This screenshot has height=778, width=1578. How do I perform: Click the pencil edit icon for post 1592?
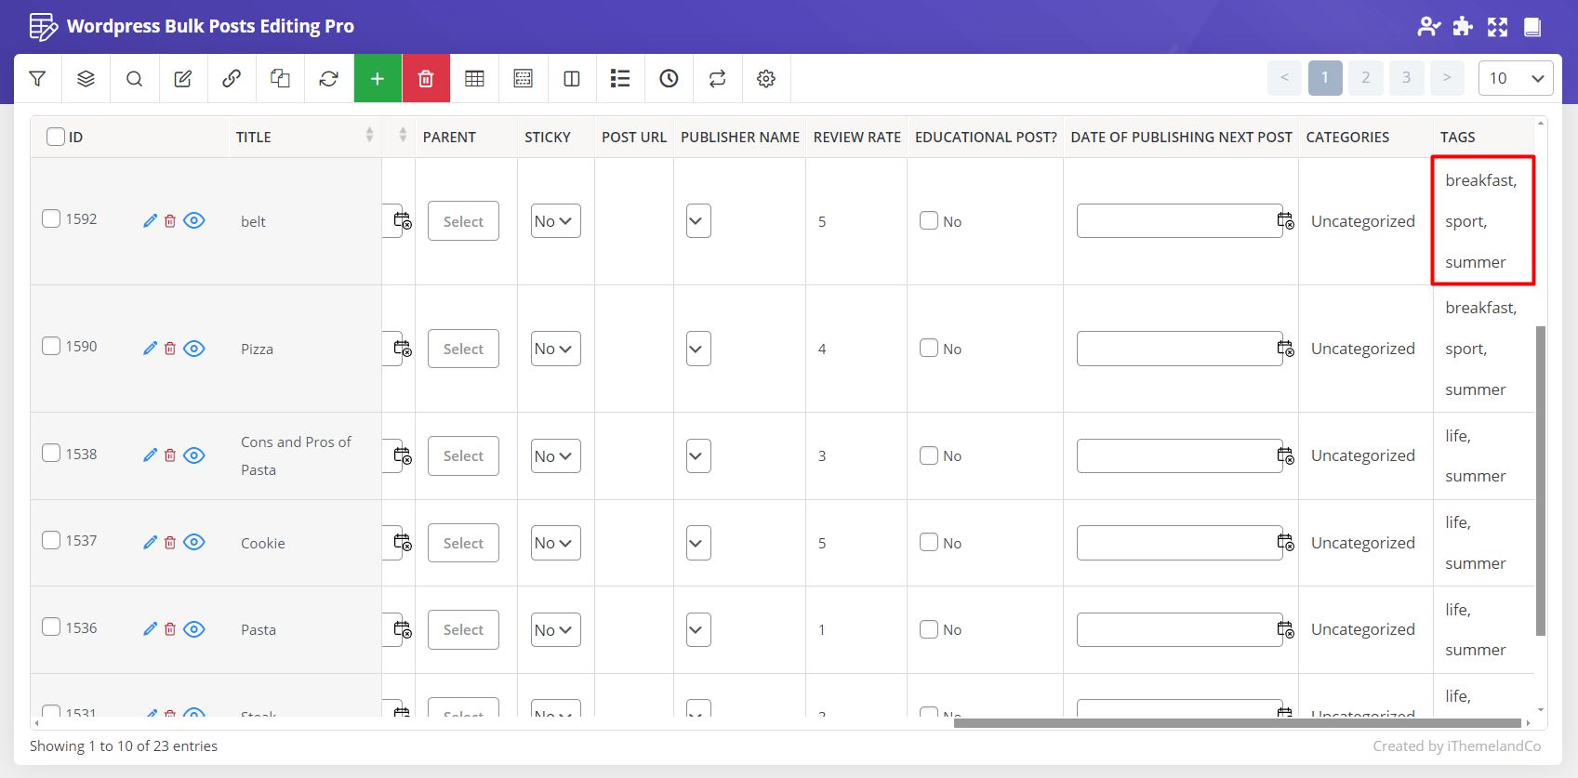[150, 221]
